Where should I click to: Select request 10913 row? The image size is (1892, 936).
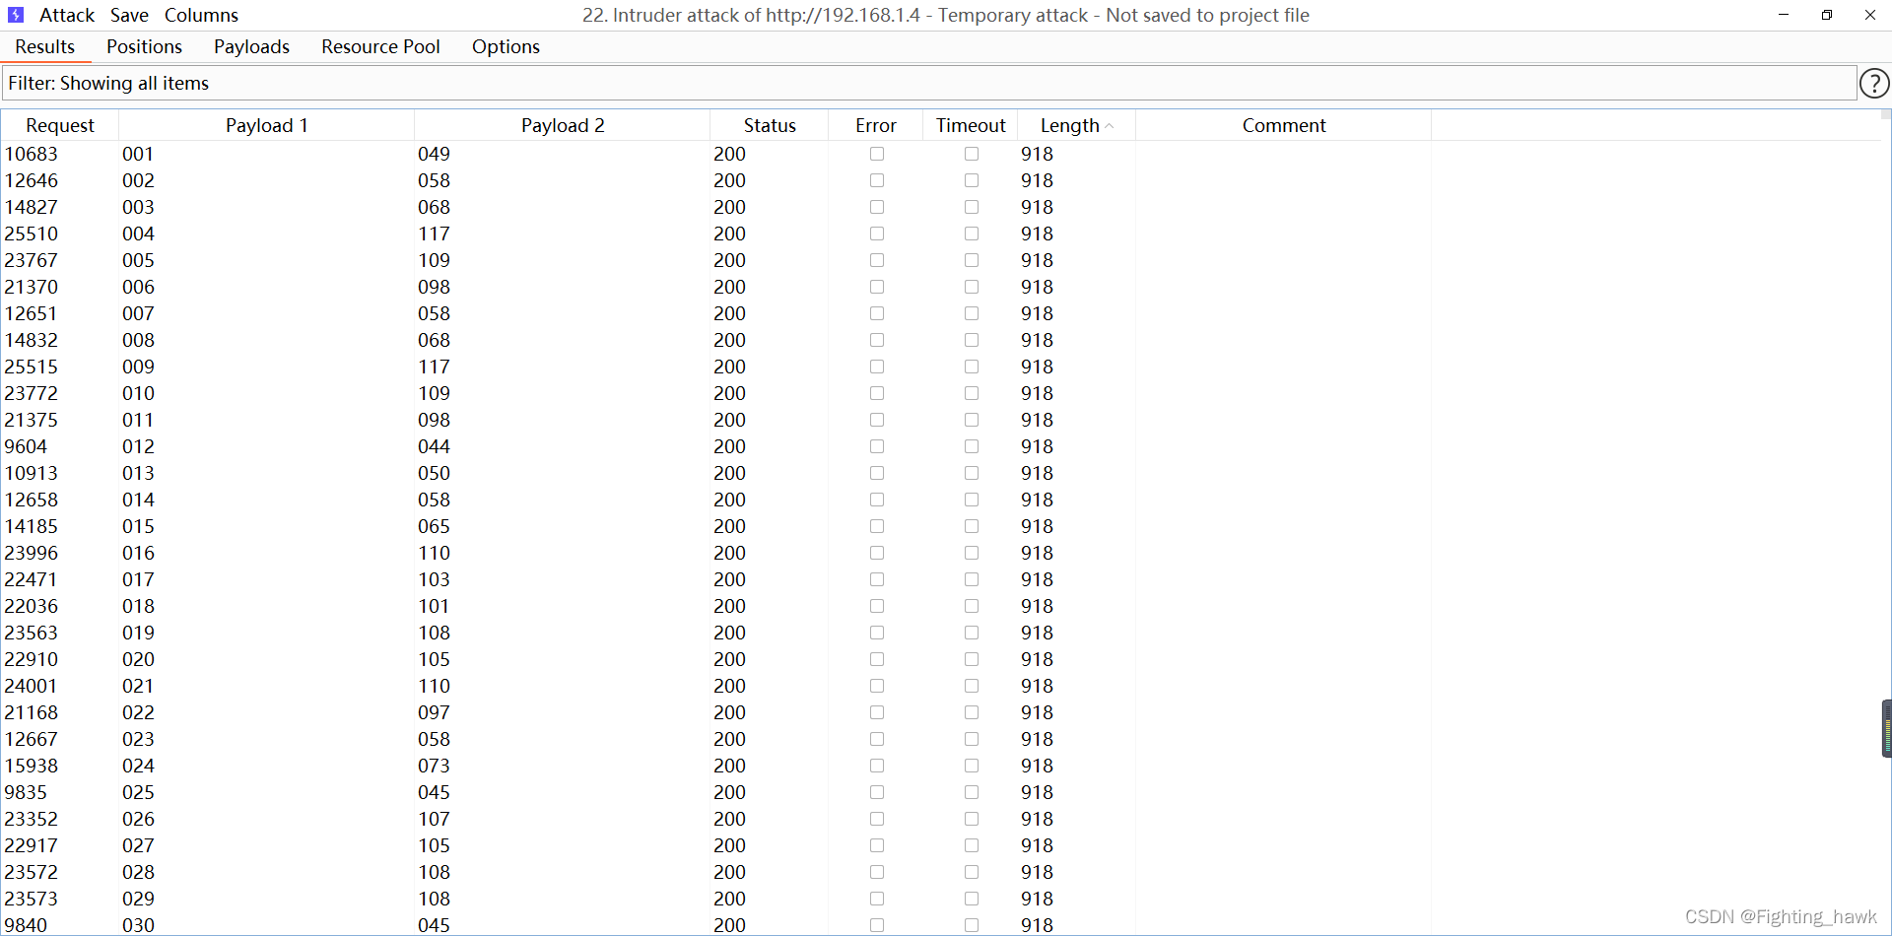coord(941,473)
